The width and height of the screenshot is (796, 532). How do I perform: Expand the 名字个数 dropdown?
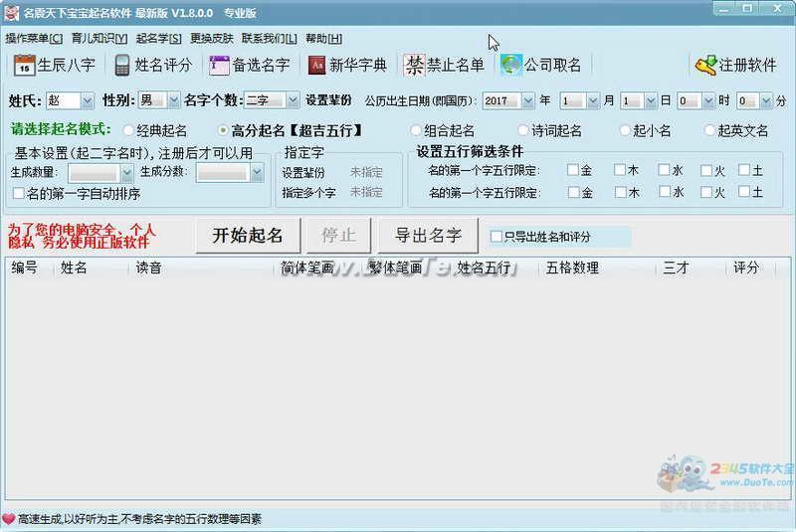tap(292, 100)
